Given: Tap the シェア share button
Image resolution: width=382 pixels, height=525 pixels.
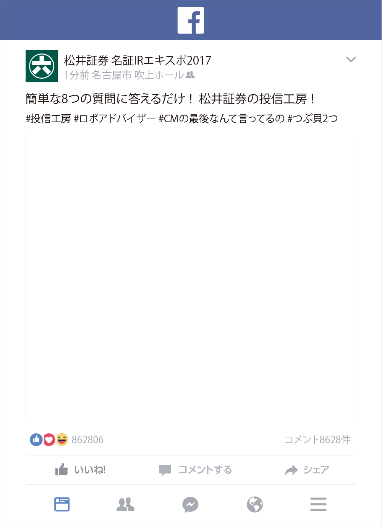Looking at the screenshot, I should pyautogui.click(x=307, y=470).
